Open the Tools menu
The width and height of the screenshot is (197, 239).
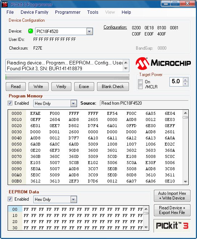click(x=93, y=12)
